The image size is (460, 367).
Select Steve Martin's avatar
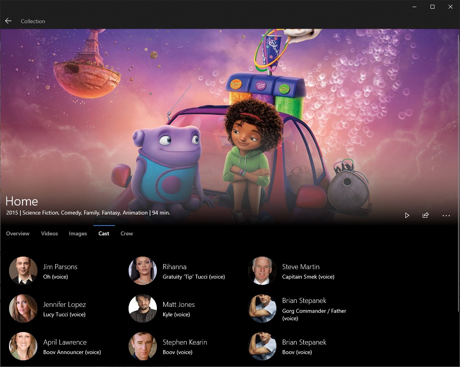click(x=262, y=271)
